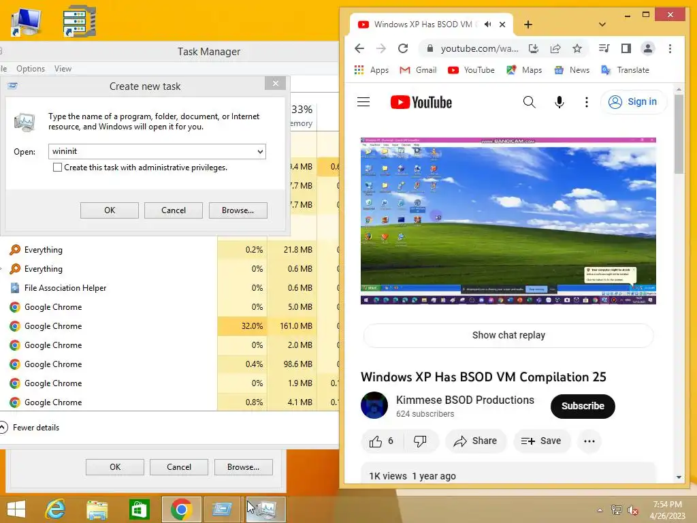
Task: Click the News bookmark
Action: (x=572, y=70)
